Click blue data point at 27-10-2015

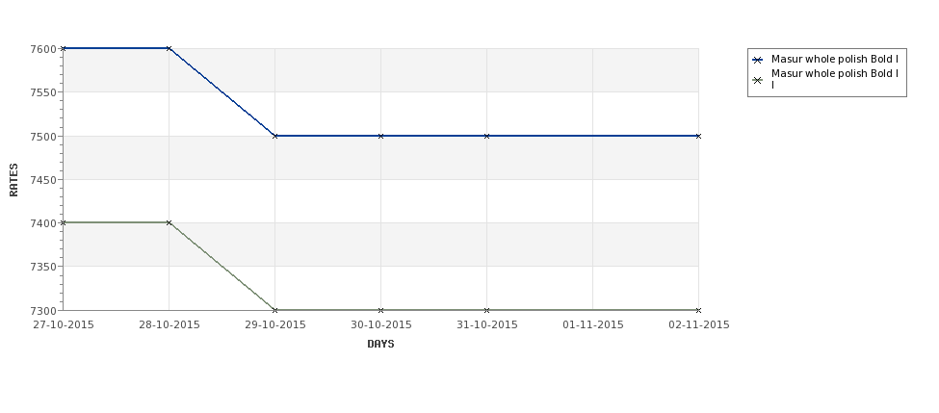point(64,48)
